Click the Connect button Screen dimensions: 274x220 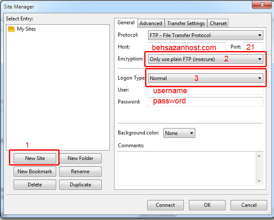click(166, 205)
